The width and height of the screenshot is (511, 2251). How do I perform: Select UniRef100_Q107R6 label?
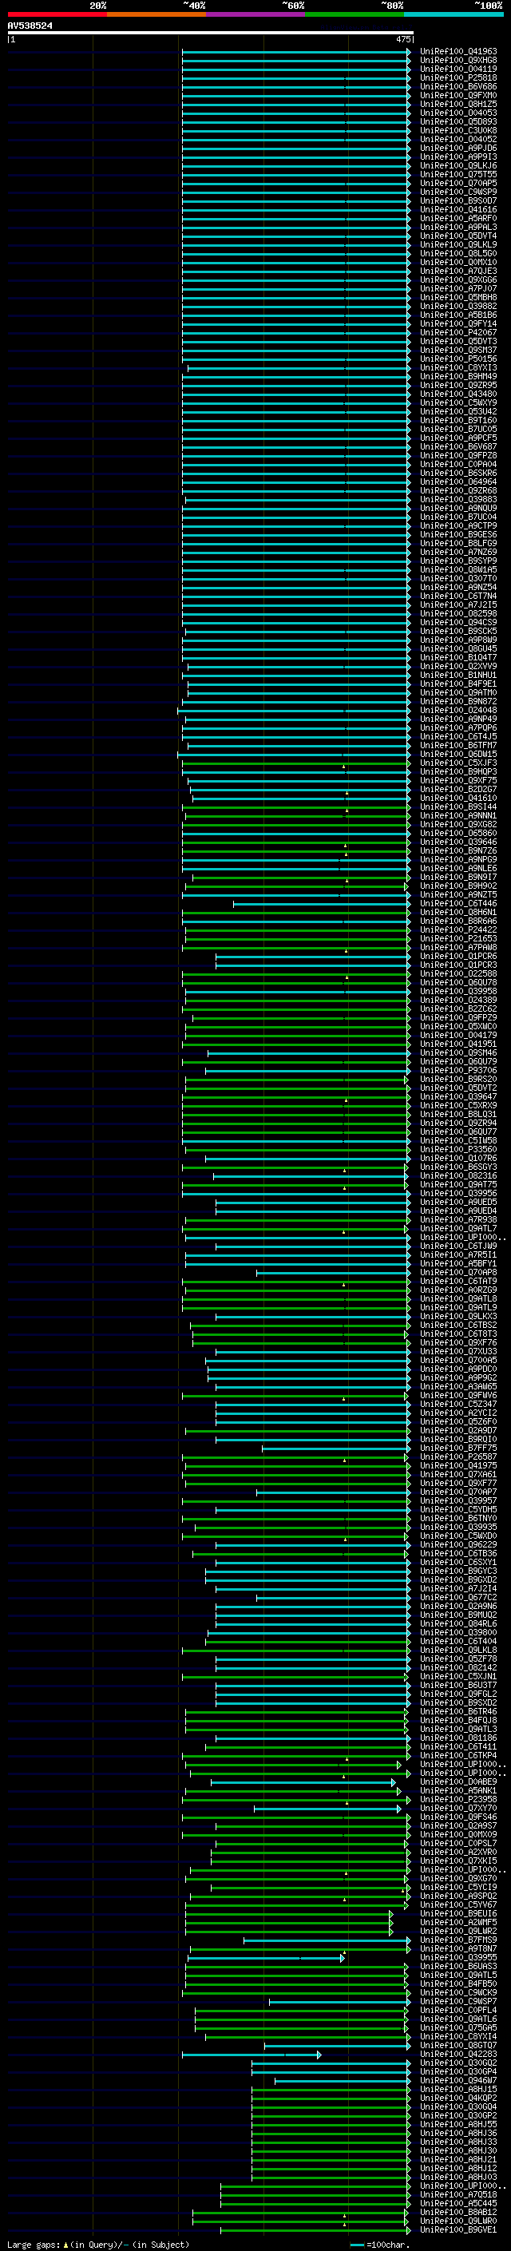pyautogui.click(x=458, y=1159)
